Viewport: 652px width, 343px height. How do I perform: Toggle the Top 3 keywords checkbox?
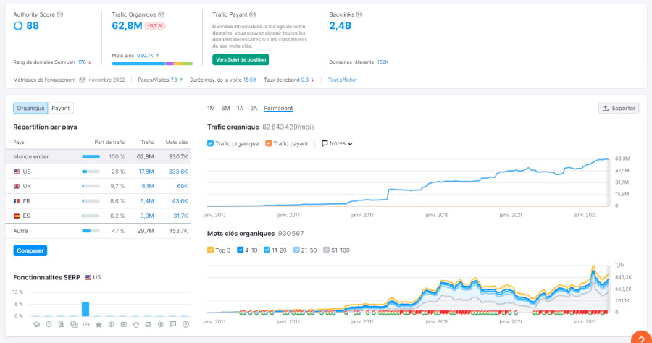tap(210, 250)
